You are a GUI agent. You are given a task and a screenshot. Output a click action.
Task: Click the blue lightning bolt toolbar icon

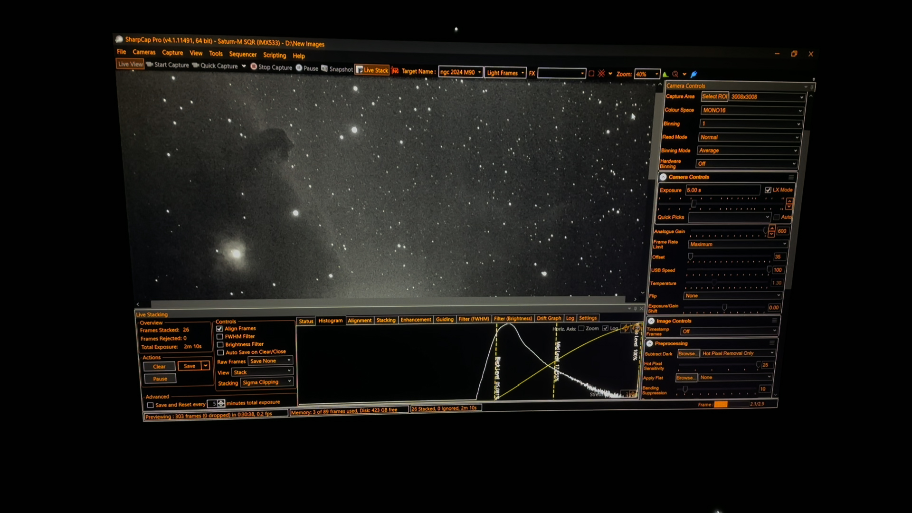(x=694, y=74)
